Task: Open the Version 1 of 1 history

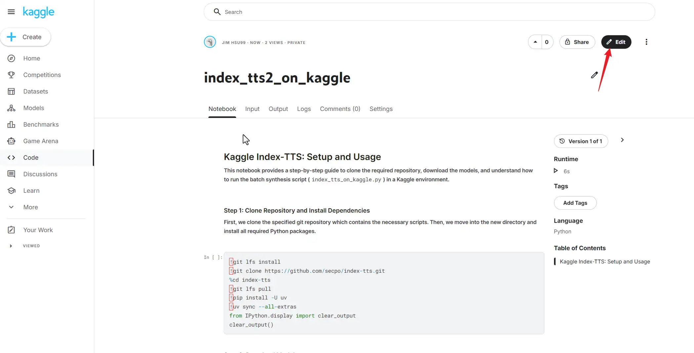Action: [x=581, y=141]
